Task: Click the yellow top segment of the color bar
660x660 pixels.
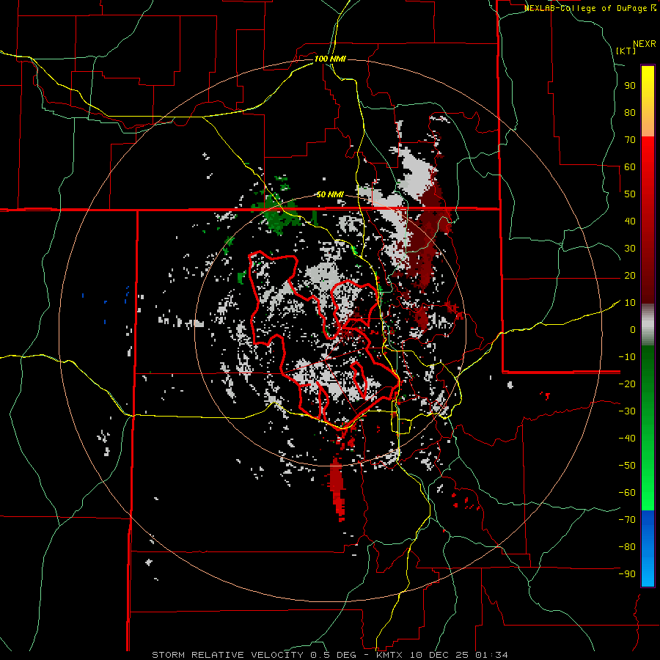Action: click(648, 101)
